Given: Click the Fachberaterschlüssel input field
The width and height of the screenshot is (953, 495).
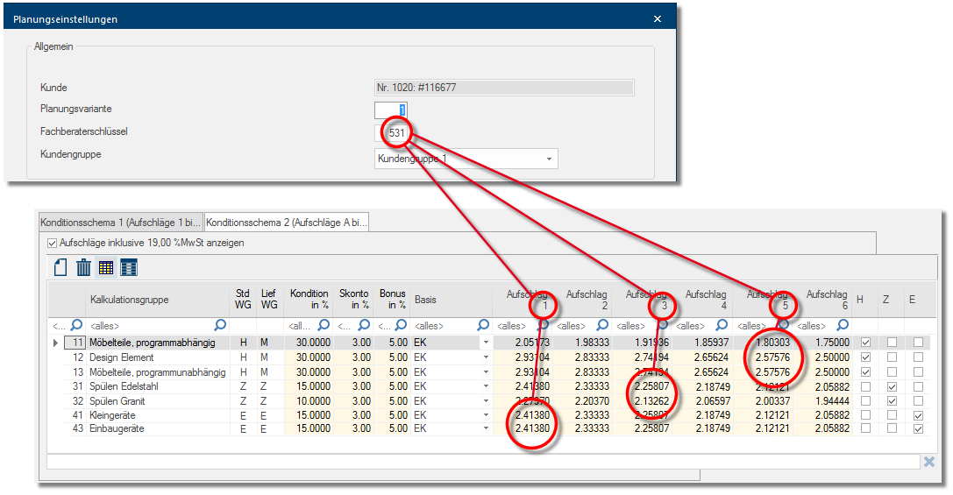Looking at the screenshot, I should click(x=391, y=133).
